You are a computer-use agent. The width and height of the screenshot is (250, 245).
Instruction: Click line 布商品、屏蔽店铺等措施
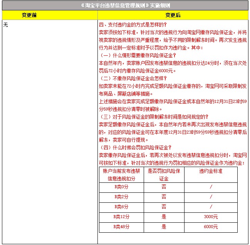point(126,94)
